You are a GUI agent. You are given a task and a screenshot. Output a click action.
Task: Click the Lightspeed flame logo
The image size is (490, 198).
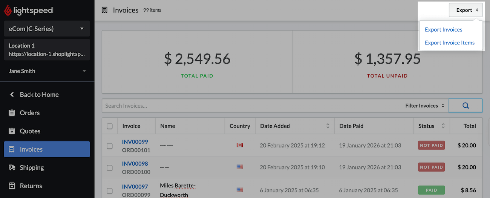[8, 10]
